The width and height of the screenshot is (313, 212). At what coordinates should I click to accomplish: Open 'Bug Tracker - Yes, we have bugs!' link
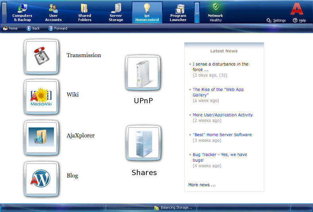pos(220,157)
